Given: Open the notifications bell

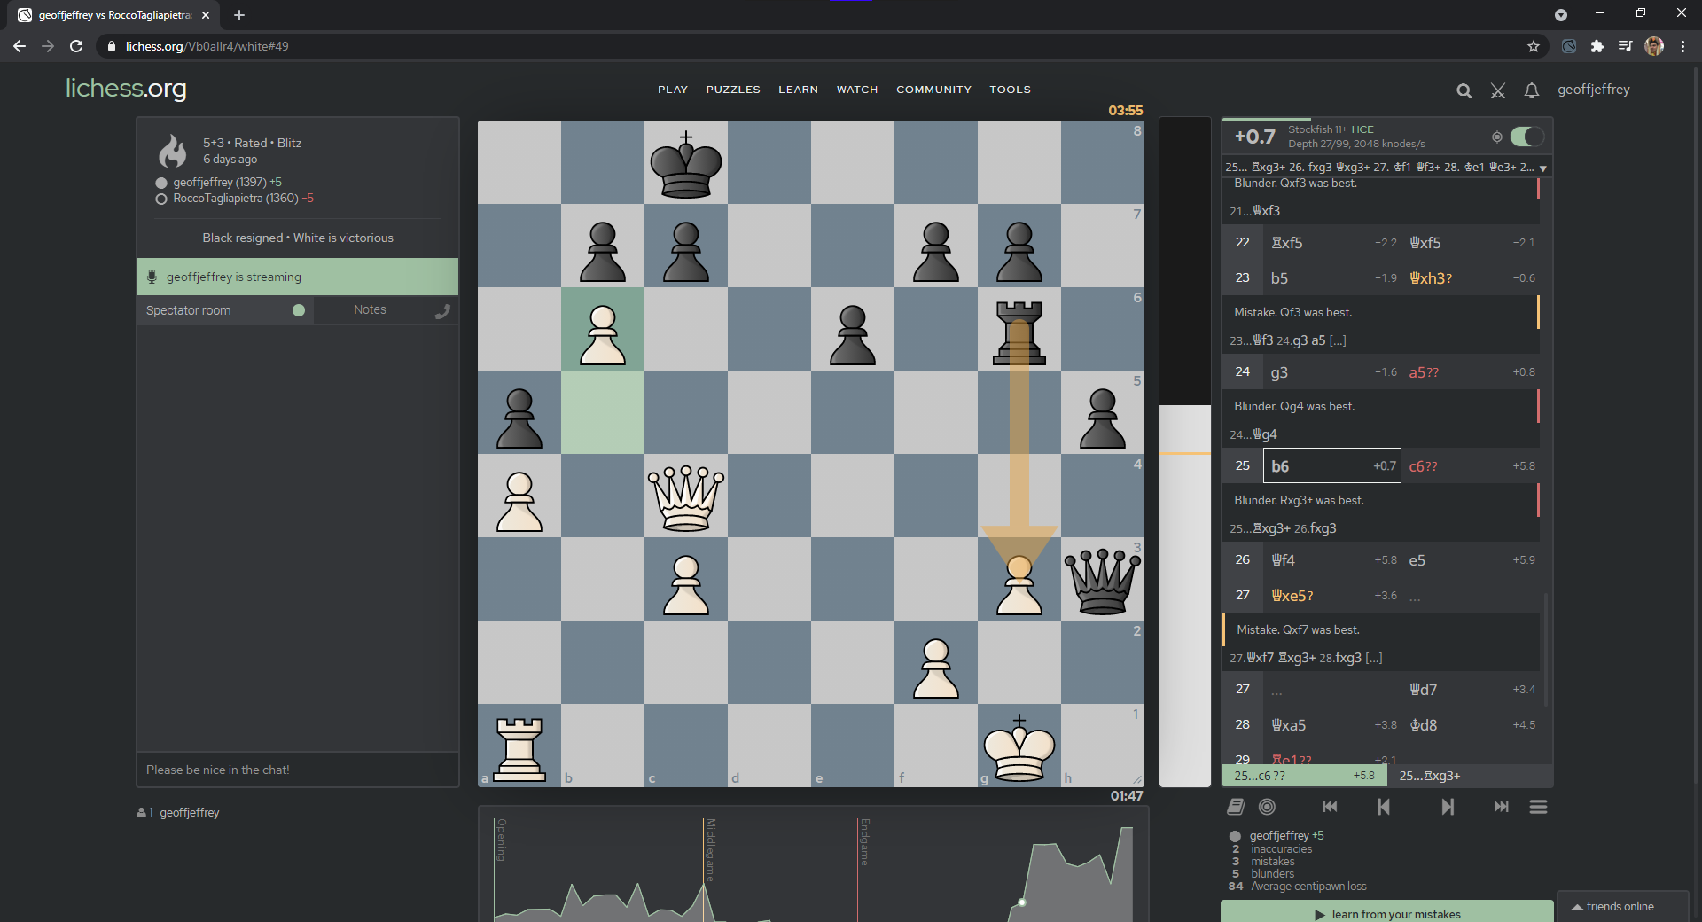Looking at the screenshot, I should [x=1531, y=90].
